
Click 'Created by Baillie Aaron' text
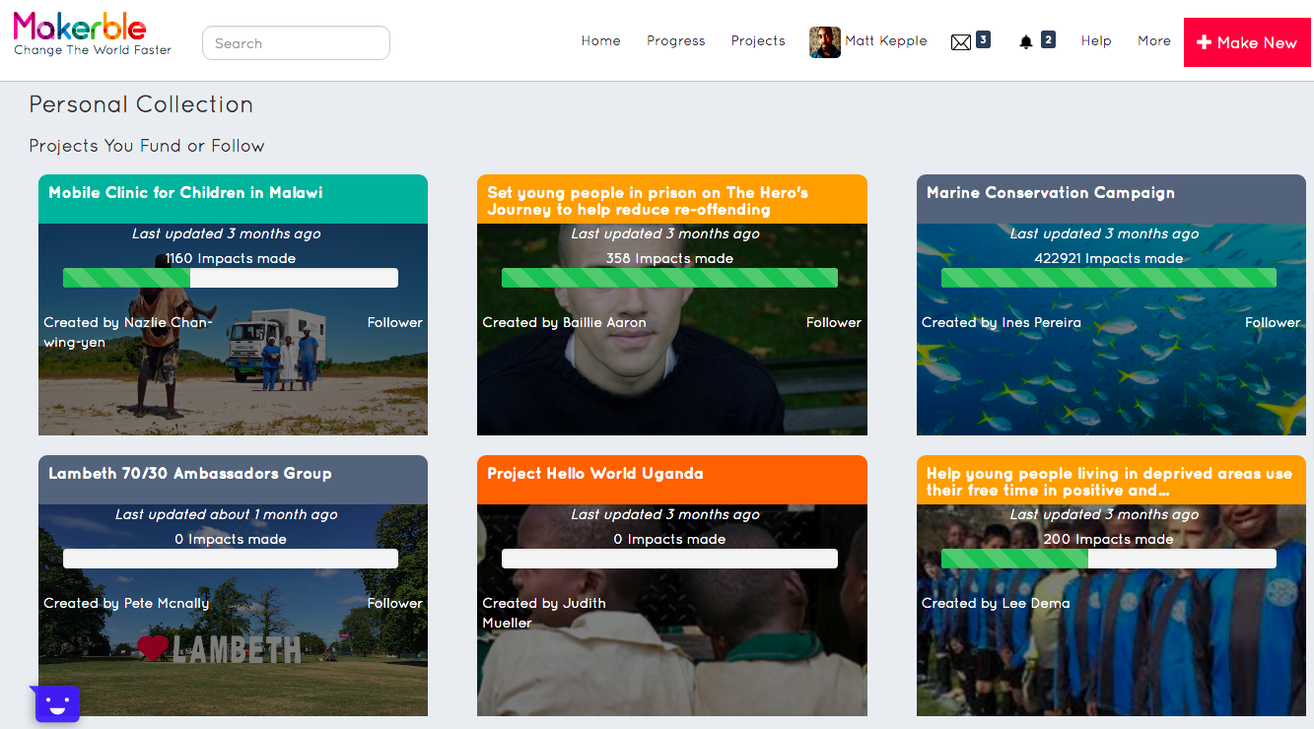point(565,322)
